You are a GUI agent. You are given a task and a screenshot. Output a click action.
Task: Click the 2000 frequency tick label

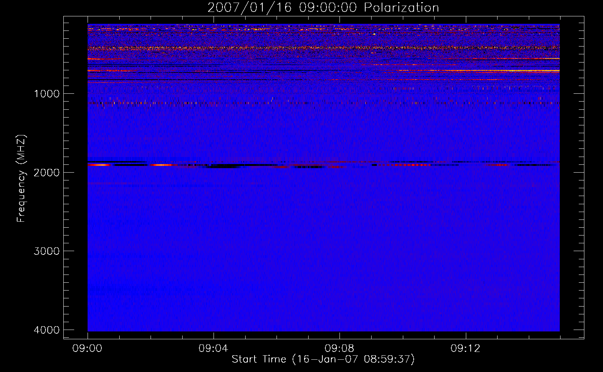[x=47, y=172]
